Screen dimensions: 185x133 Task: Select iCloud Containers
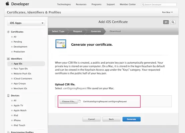pyautogui.click(x=23, y=79)
